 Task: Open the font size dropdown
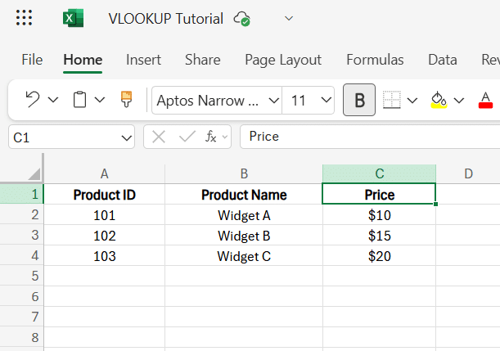pyautogui.click(x=326, y=101)
